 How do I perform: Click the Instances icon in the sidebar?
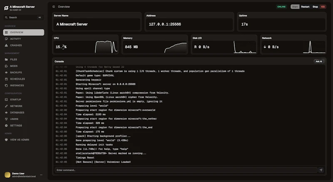(x=6, y=85)
